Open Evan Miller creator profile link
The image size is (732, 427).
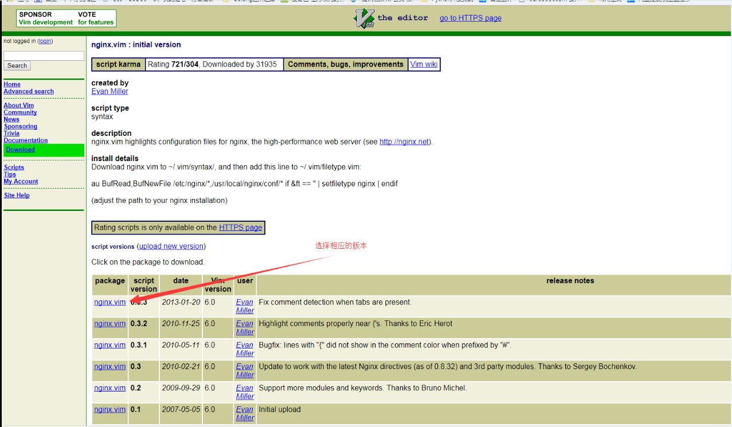pyautogui.click(x=109, y=91)
